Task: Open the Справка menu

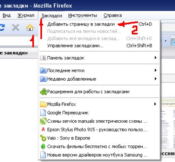Action: coord(113,15)
